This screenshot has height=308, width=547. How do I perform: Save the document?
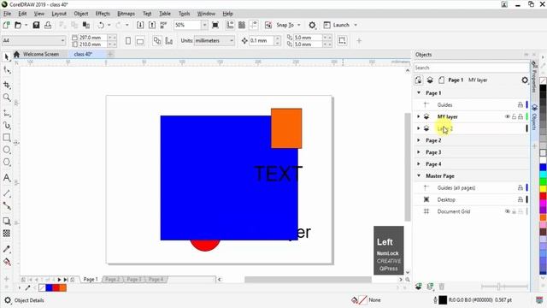click(x=36, y=25)
